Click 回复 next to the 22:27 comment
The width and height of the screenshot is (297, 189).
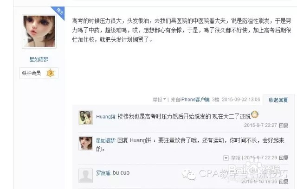pos(284,125)
